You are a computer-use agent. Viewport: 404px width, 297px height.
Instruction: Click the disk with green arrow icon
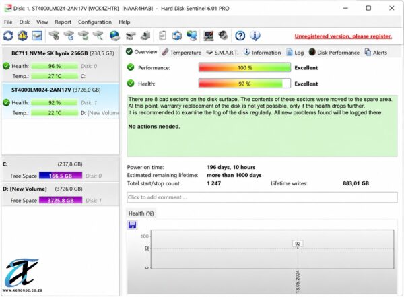point(83,36)
